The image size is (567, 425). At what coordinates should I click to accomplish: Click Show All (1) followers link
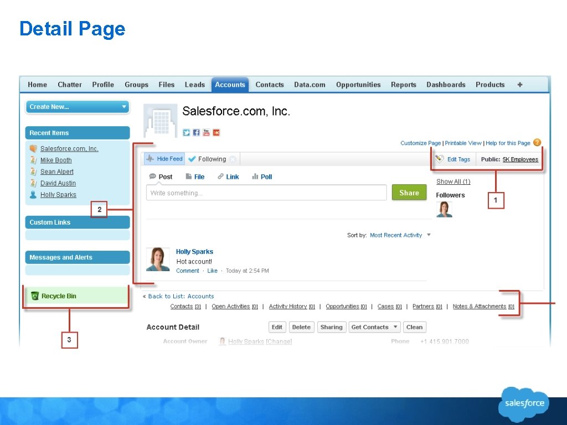click(453, 182)
